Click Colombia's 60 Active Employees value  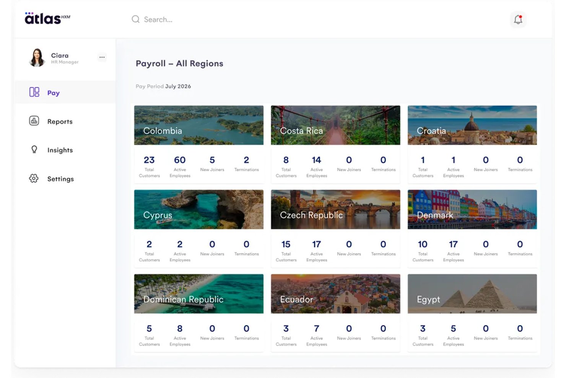[x=180, y=160]
